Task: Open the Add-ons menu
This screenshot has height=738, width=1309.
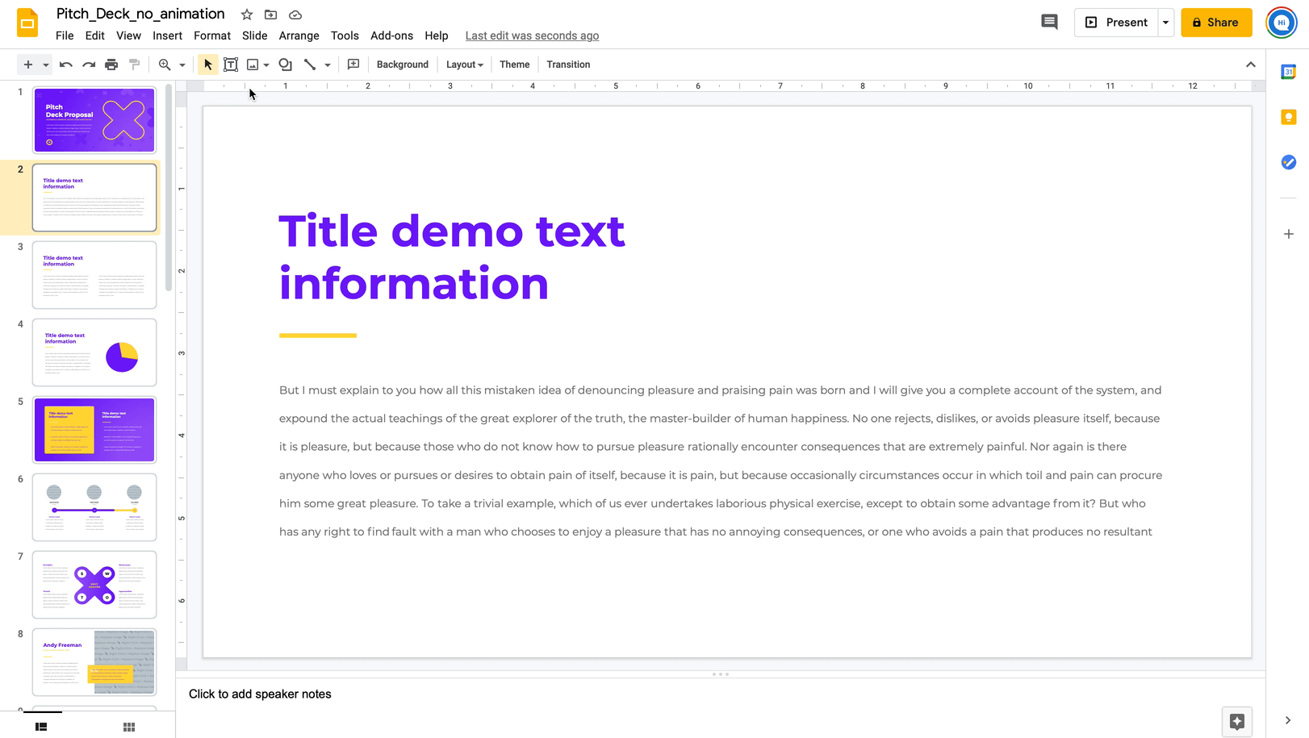Action: click(x=391, y=35)
